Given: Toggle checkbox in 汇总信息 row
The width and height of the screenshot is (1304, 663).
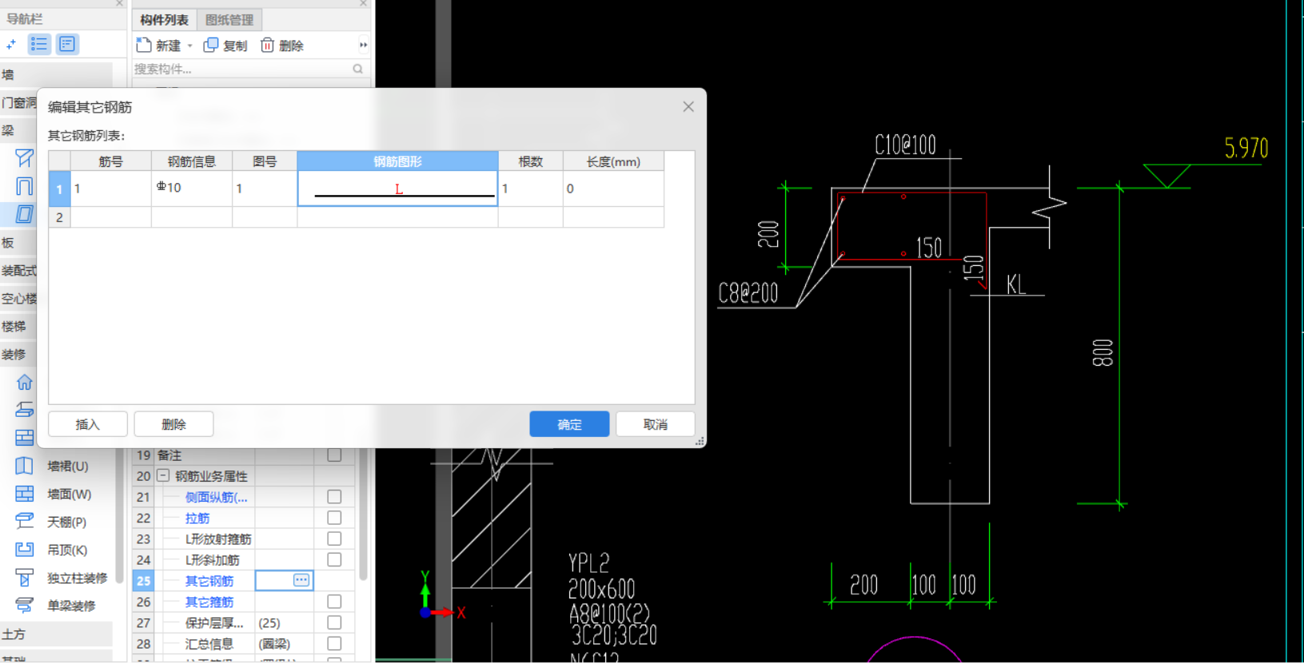Looking at the screenshot, I should tap(334, 643).
